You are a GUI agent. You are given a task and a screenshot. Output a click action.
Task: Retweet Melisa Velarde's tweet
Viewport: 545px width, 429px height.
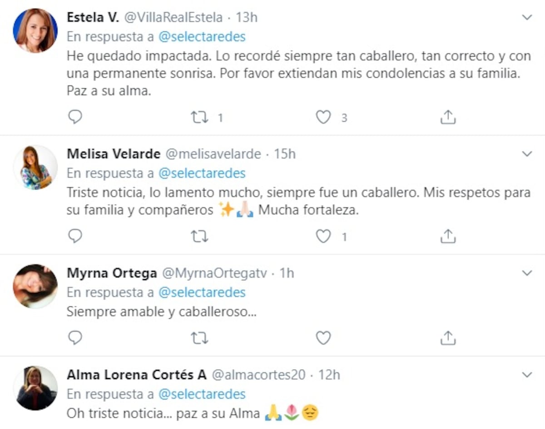click(x=199, y=236)
